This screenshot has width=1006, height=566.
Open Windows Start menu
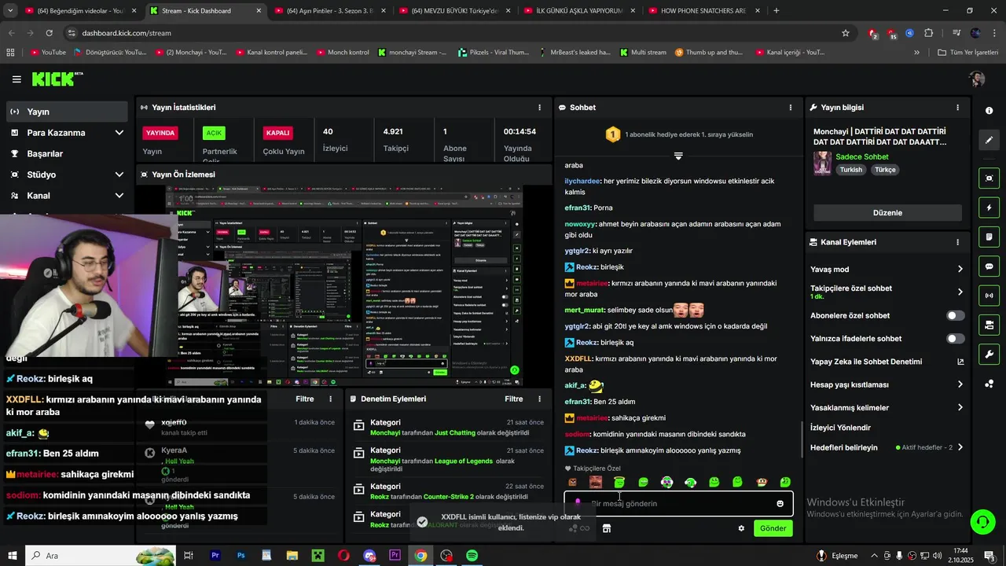[13, 556]
